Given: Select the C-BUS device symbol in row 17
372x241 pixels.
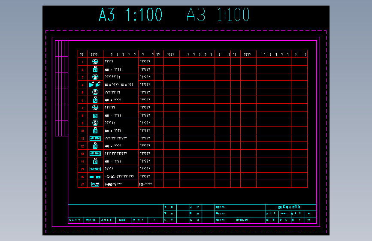Looking at the screenshot, I should coord(95,184).
